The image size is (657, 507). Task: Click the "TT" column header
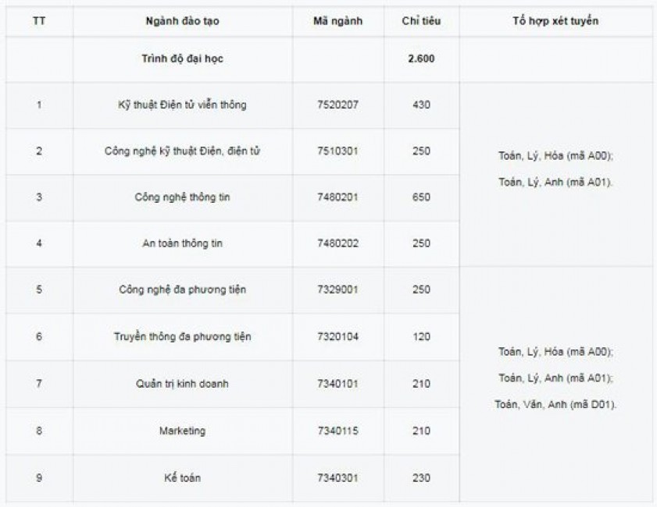[x=39, y=21]
